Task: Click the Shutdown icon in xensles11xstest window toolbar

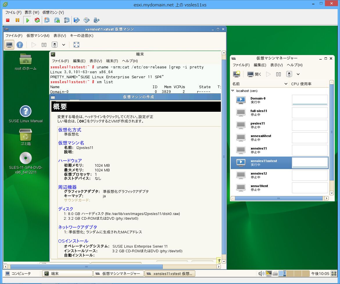Action: click(x=55, y=45)
